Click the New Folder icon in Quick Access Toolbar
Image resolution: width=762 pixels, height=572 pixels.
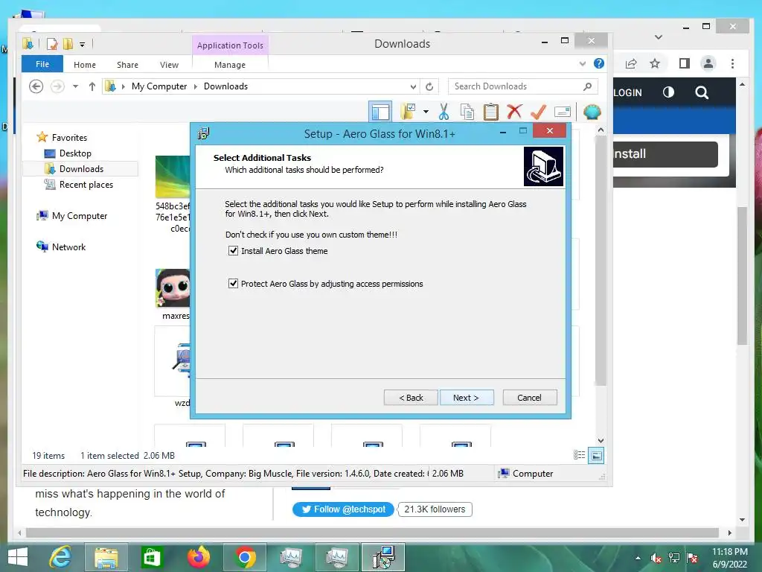[x=68, y=44]
